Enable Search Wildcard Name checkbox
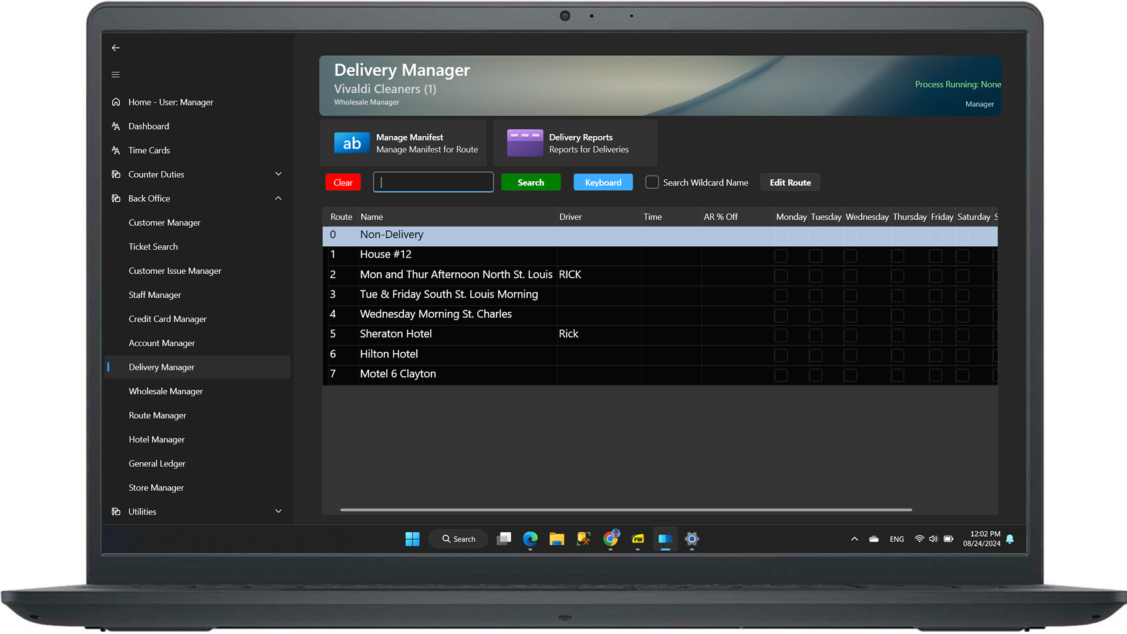Screen dimensions: 1127x634 tap(652, 182)
